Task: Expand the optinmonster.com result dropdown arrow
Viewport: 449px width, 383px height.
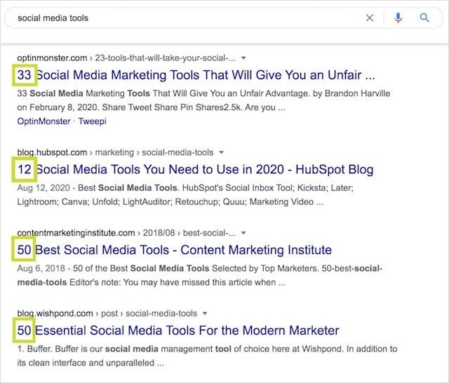Action: (x=243, y=58)
